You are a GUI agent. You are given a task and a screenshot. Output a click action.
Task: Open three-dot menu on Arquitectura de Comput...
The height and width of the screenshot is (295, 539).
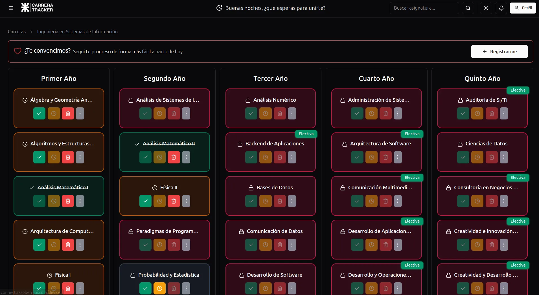coord(80,245)
